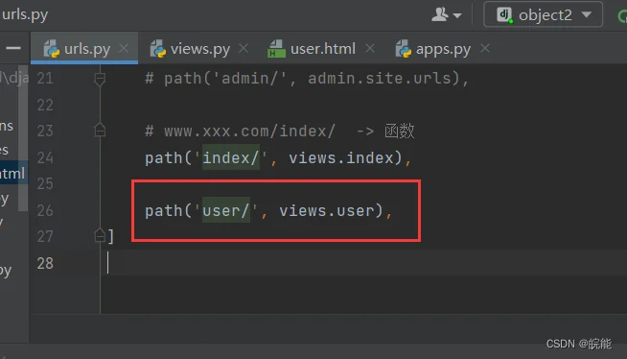Click the HTML file icon on user.html tab
This screenshot has width=627, height=359.
276,49
